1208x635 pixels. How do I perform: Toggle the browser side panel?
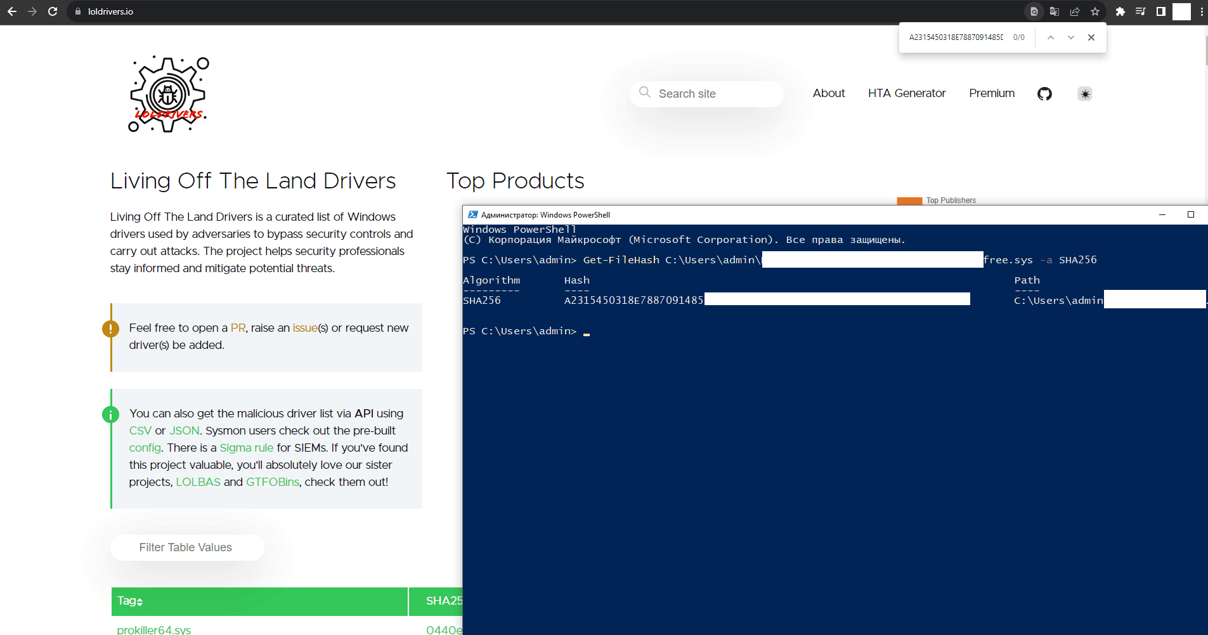[1160, 11]
